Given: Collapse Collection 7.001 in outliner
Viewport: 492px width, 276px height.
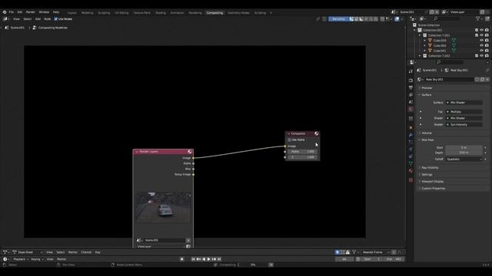Looking at the screenshot, I should coord(420,35).
